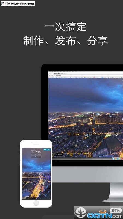Screen dimensions: 123x219
Task: Open the Finder icon in the Dock
Action: point(113,159)
